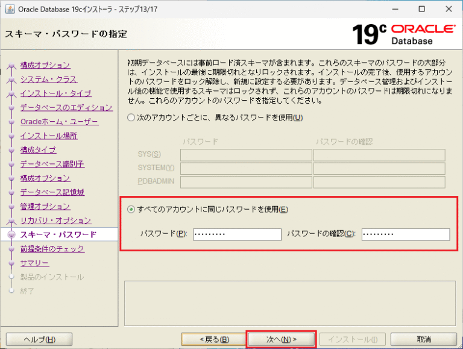Select the current スキーマ・パスワード step
Viewport: 463px width, 349px height.
(x=58, y=234)
